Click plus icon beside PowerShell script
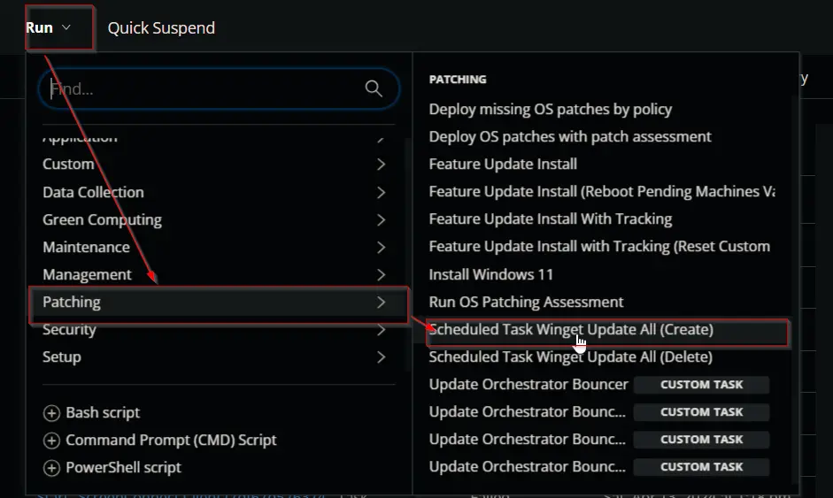The width and height of the screenshot is (833, 498). click(x=51, y=468)
